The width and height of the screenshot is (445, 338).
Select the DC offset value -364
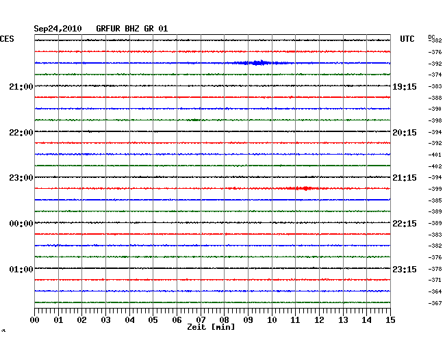tap(435, 291)
